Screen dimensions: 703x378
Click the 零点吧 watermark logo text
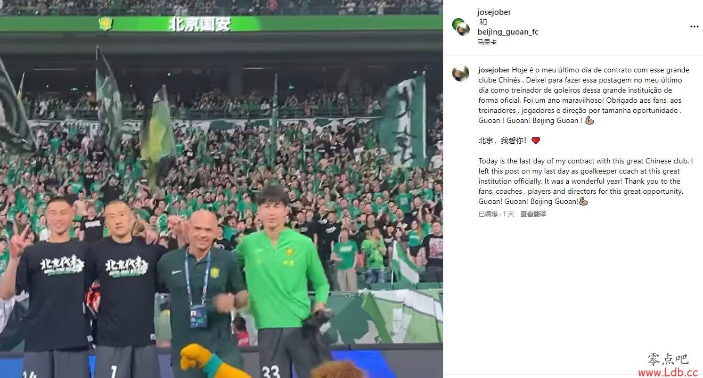coord(668,359)
